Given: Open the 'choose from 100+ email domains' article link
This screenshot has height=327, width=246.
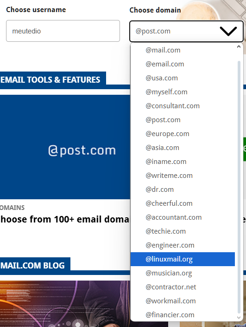Looking at the screenshot, I should point(65,219).
